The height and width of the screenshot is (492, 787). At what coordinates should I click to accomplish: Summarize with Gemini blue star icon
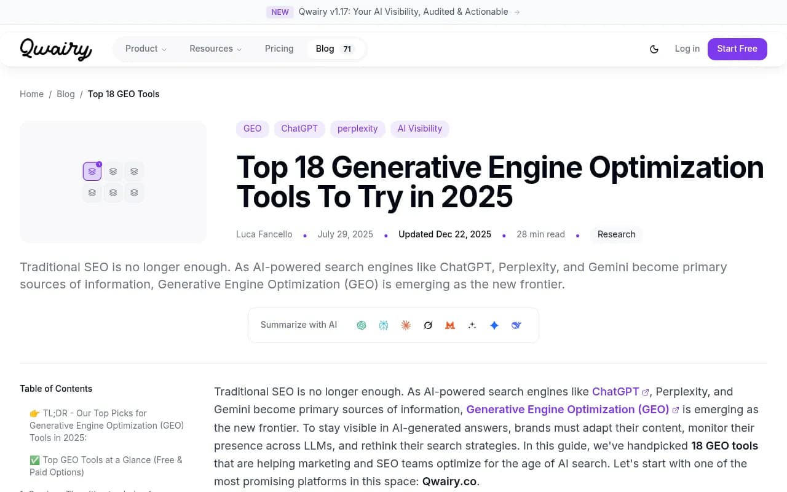click(494, 325)
